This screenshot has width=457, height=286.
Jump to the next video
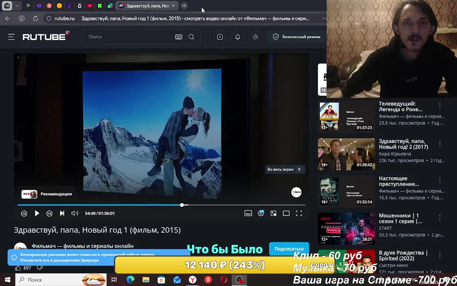click(x=62, y=213)
